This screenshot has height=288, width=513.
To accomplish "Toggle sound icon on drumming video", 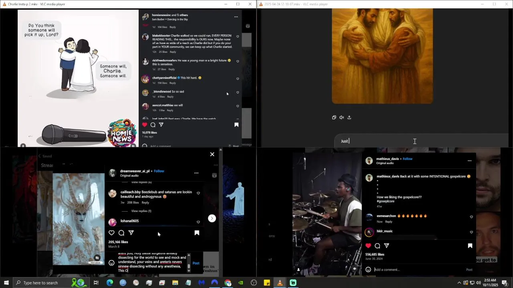I will pyautogui.click(x=355, y=269).
